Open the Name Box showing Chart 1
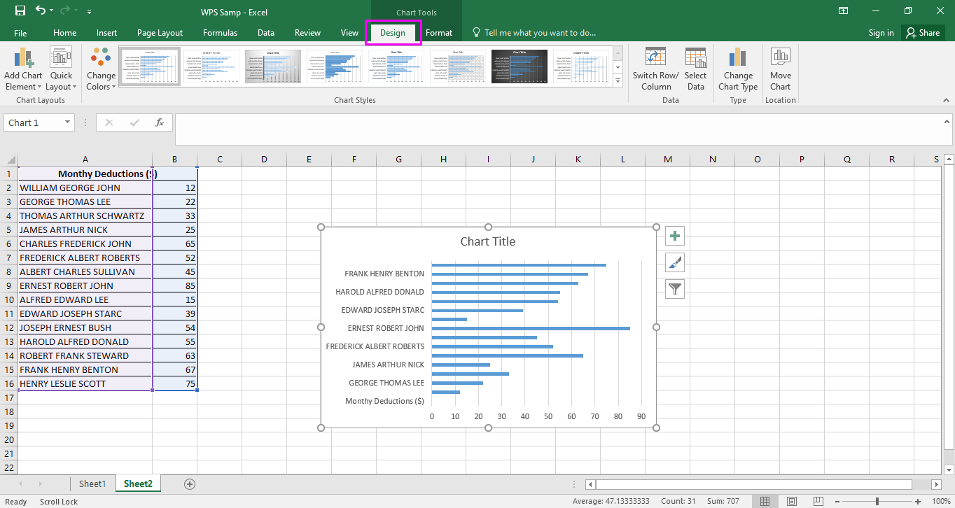The width and height of the screenshot is (955, 508). tap(39, 122)
